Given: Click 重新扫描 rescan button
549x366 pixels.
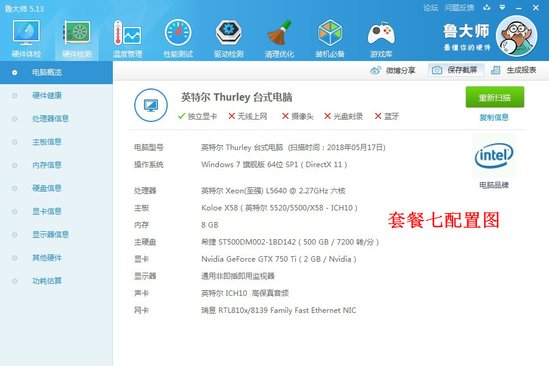Looking at the screenshot, I should 495,97.
